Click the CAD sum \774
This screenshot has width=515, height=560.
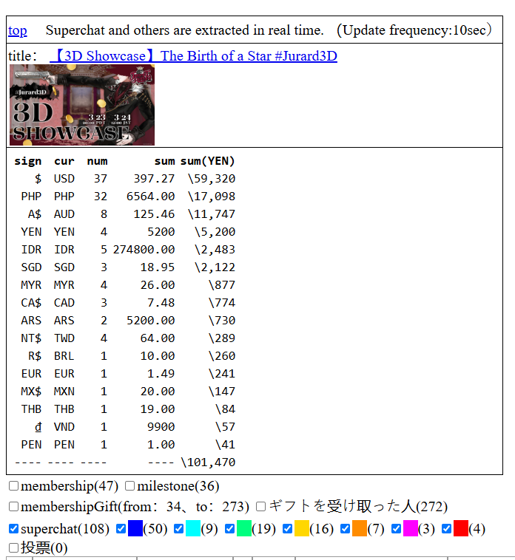point(222,303)
